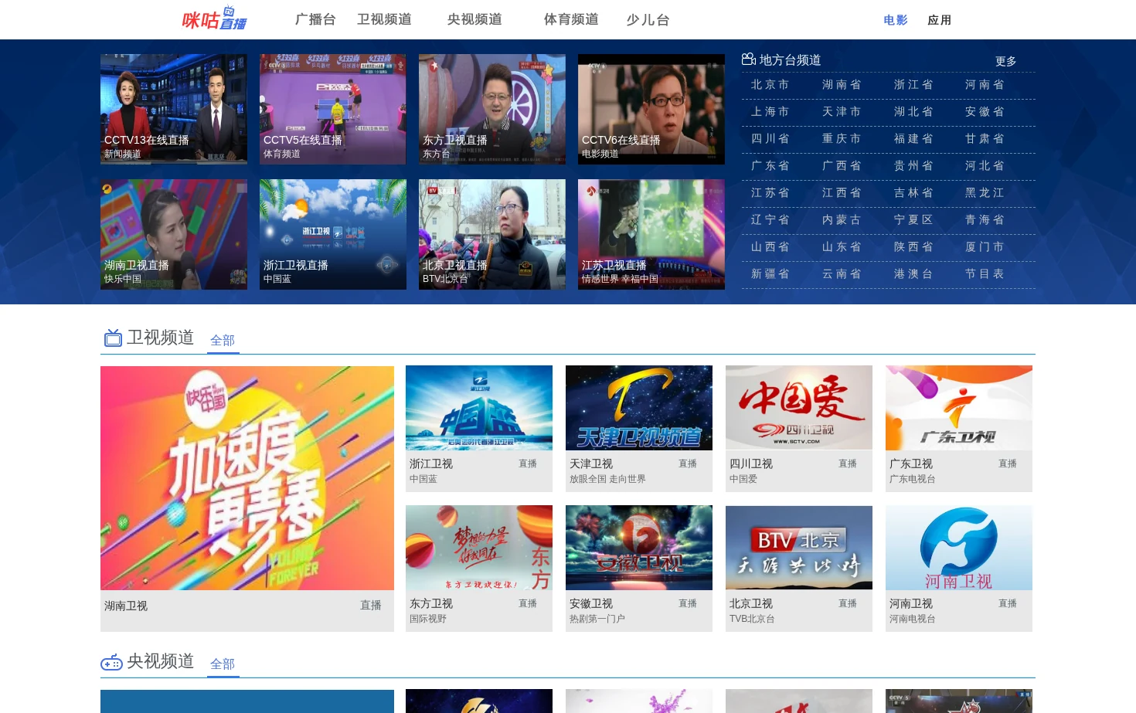Select 浙江省 in local channels
The image size is (1136, 713).
click(x=913, y=85)
